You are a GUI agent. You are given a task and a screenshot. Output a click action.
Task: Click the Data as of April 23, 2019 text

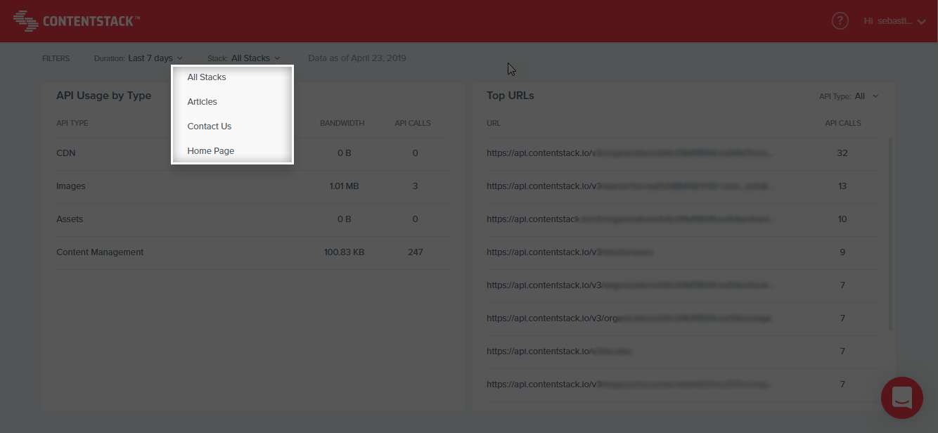(x=357, y=58)
